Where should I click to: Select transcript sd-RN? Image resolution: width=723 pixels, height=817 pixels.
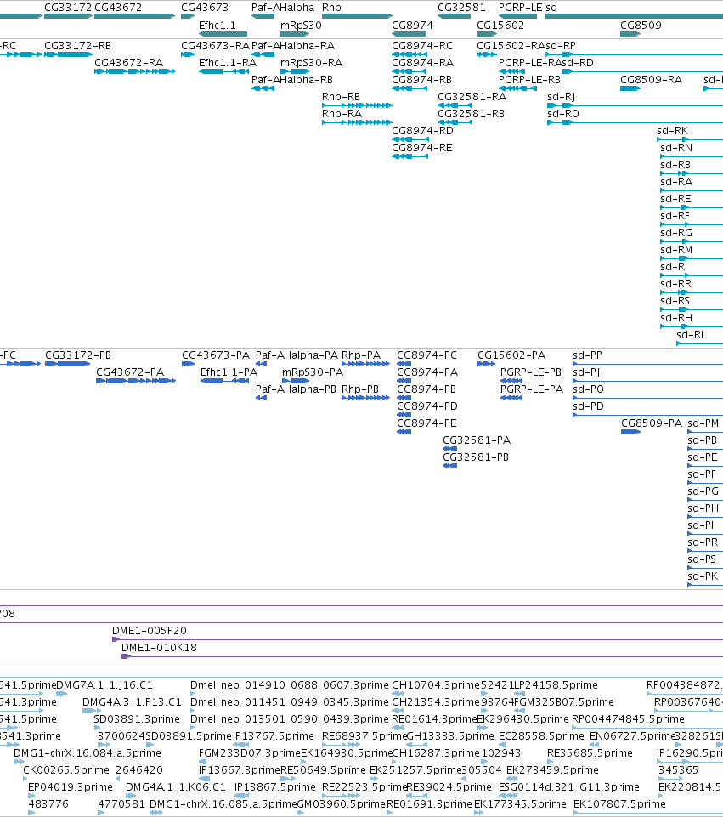pos(676,148)
